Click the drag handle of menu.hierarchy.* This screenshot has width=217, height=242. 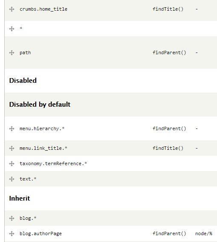[x=12, y=129]
